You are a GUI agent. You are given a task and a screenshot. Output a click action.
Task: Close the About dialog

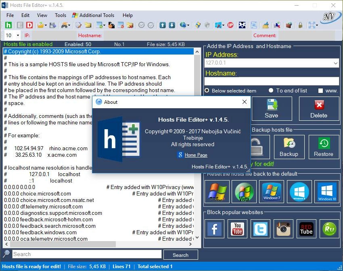pyautogui.click(x=245, y=102)
